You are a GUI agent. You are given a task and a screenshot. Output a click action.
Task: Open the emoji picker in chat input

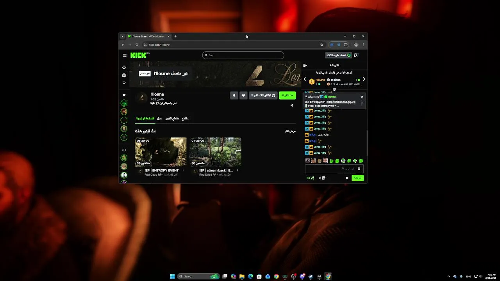[x=359, y=169]
